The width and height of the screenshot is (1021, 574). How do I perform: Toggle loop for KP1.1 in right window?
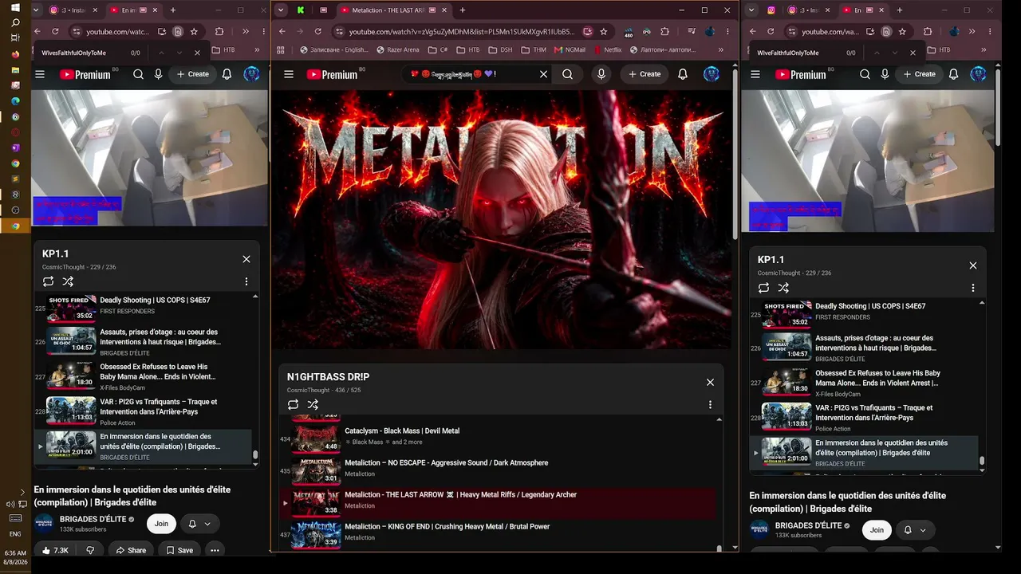(763, 288)
